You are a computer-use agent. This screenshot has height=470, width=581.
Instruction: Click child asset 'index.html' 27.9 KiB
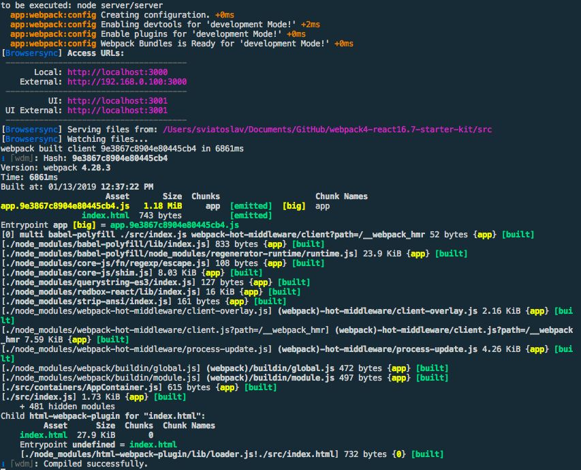pyautogui.click(x=44, y=435)
